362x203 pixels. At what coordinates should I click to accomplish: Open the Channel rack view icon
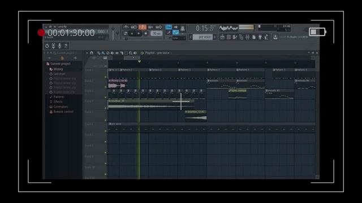(x=229, y=37)
